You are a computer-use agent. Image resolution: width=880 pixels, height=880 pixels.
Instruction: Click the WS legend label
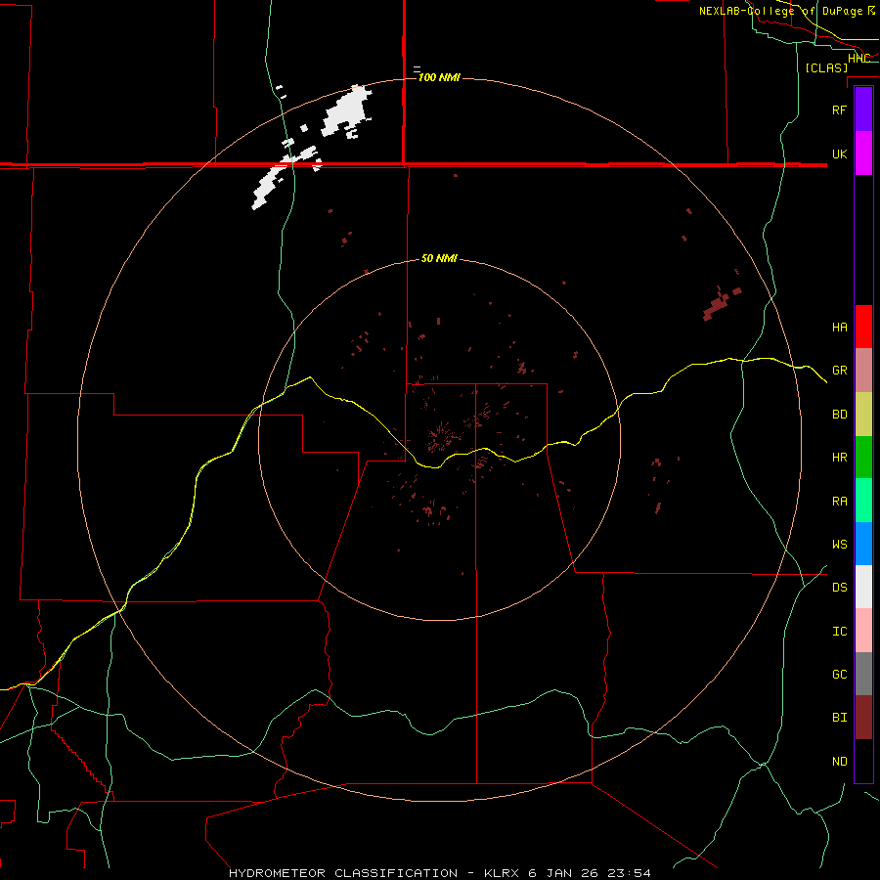pyautogui.click(x=840, y=544)
